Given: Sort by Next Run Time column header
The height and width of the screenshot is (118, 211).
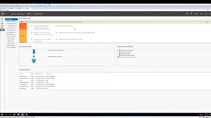Looking at the screenshot, I should point(39,74).
